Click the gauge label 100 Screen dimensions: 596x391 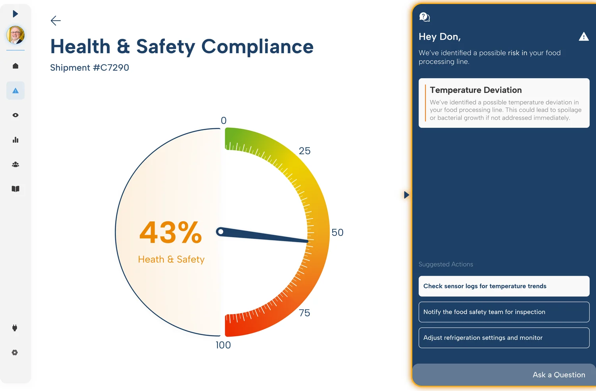[223, 345]
